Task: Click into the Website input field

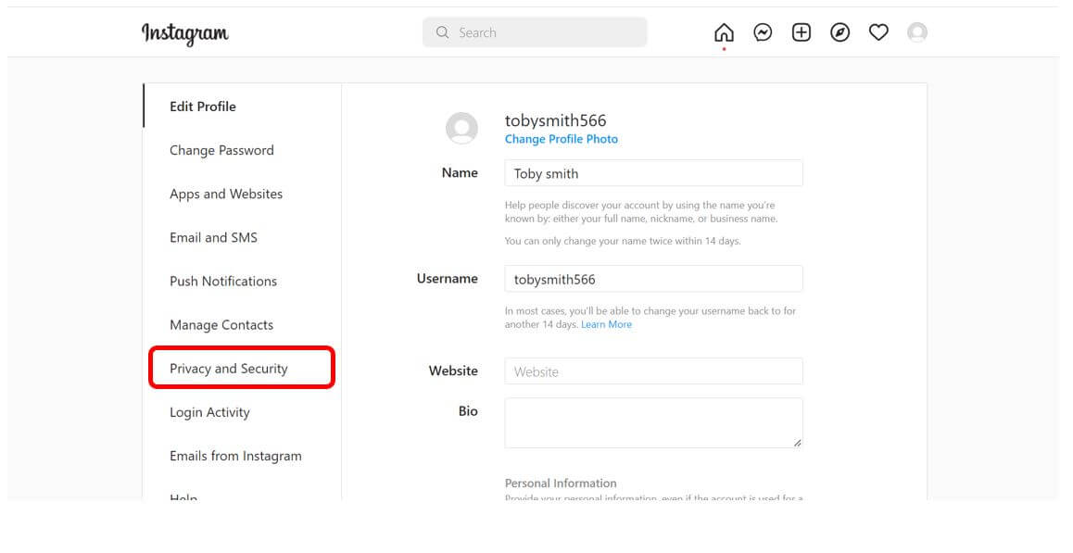Action: point(653,371)
